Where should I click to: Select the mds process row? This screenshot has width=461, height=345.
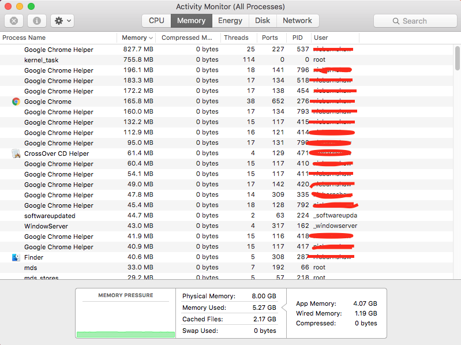(x=226, y=268)
